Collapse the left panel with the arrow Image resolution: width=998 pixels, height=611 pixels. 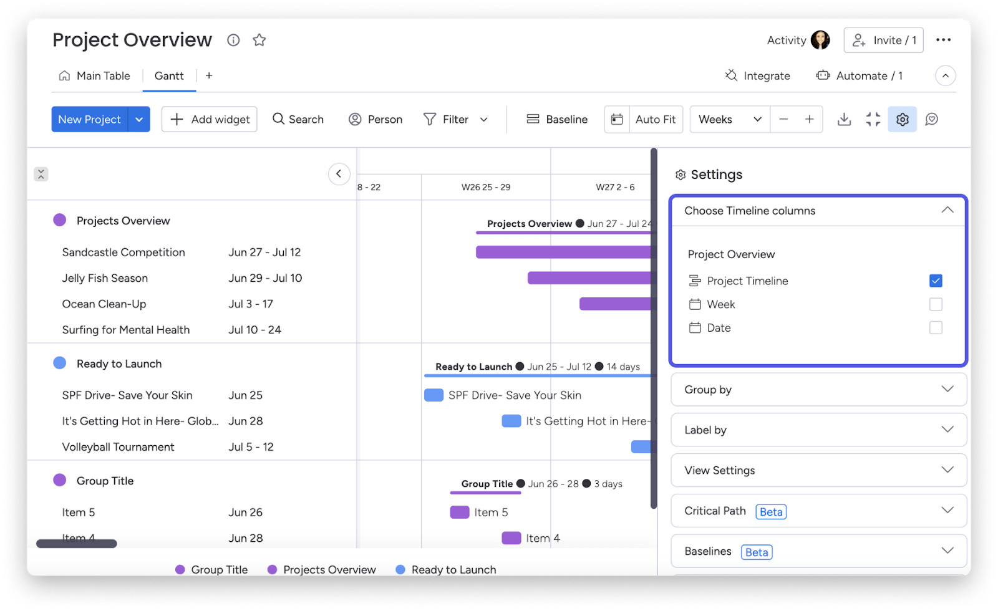(x=339, y=174)
